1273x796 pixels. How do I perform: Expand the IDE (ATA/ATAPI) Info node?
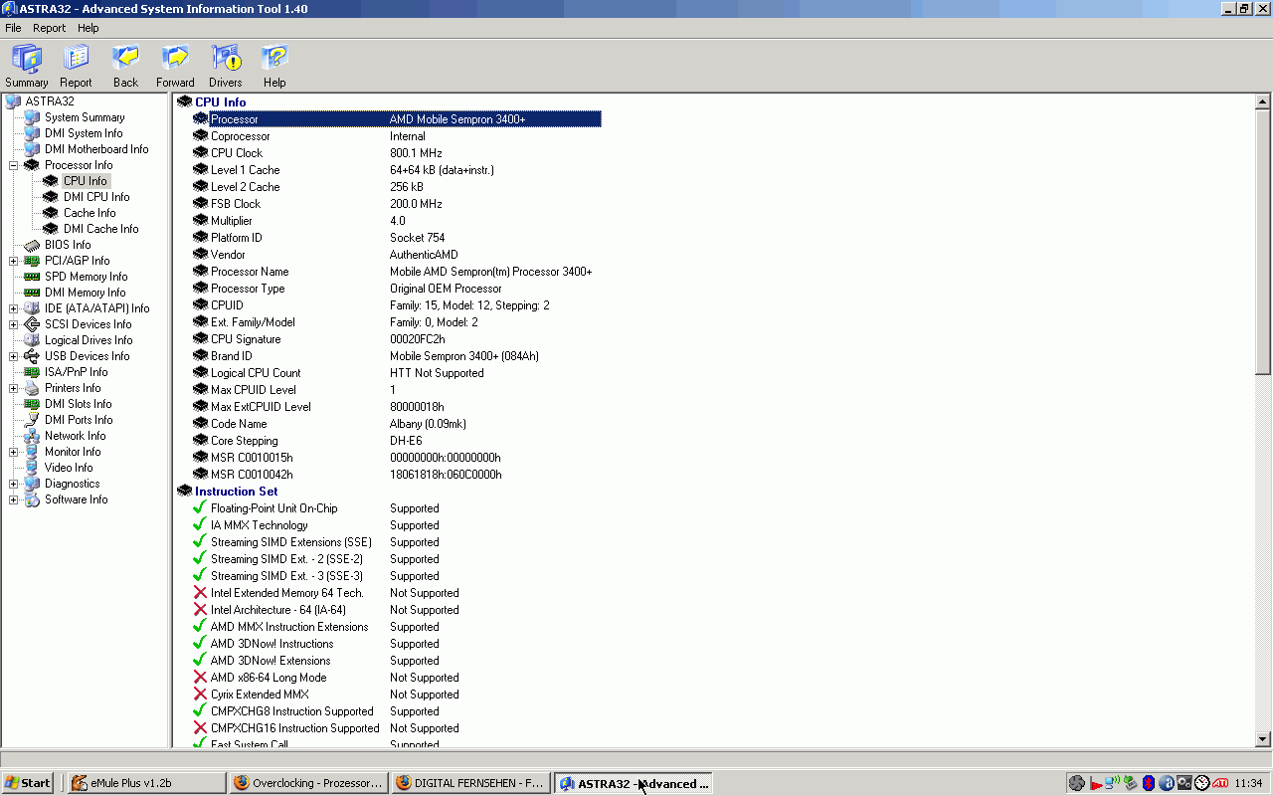click(x=14, y=308)
